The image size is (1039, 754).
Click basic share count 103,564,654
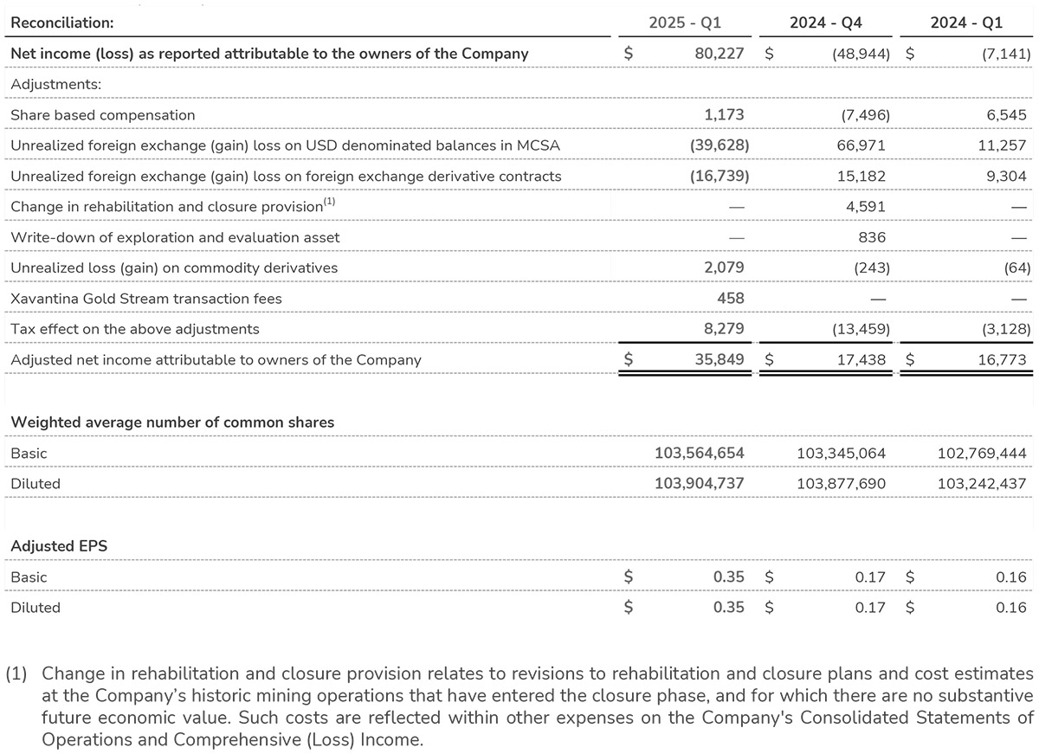700,453
